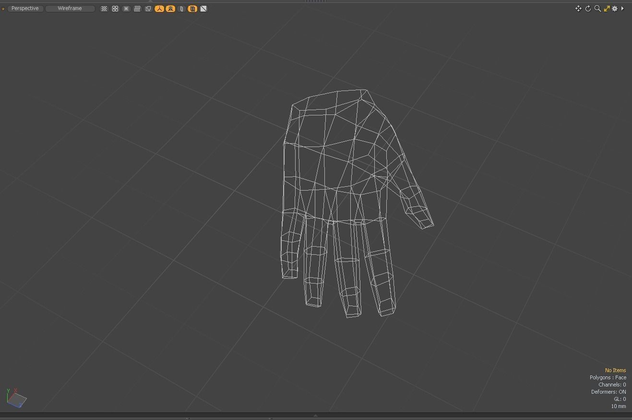This screenshot has width=632, height=420.
Task: Click the yellow No Items label
Action: click(x=615, y=370)
